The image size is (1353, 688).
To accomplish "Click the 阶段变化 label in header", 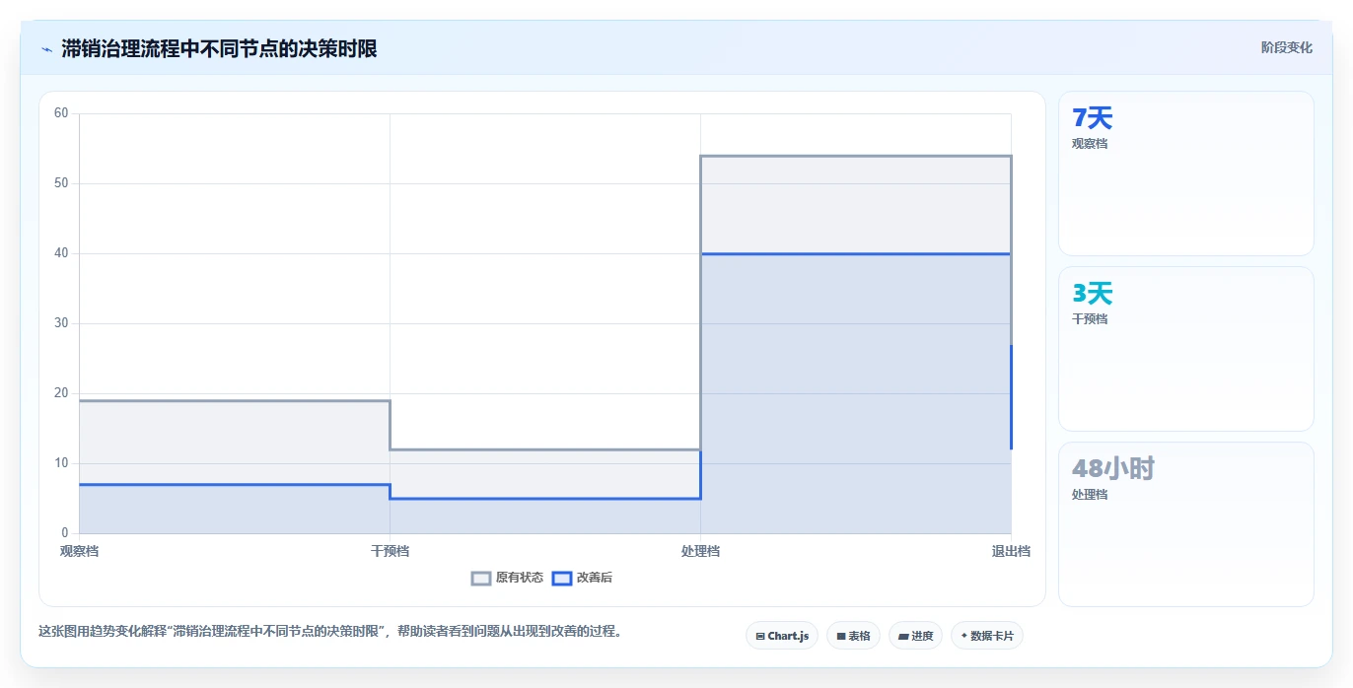I will [1286, 47].
